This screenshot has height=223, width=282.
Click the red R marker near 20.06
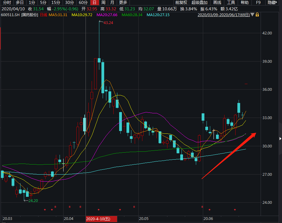pyautogui.click(x=202, y=207)
